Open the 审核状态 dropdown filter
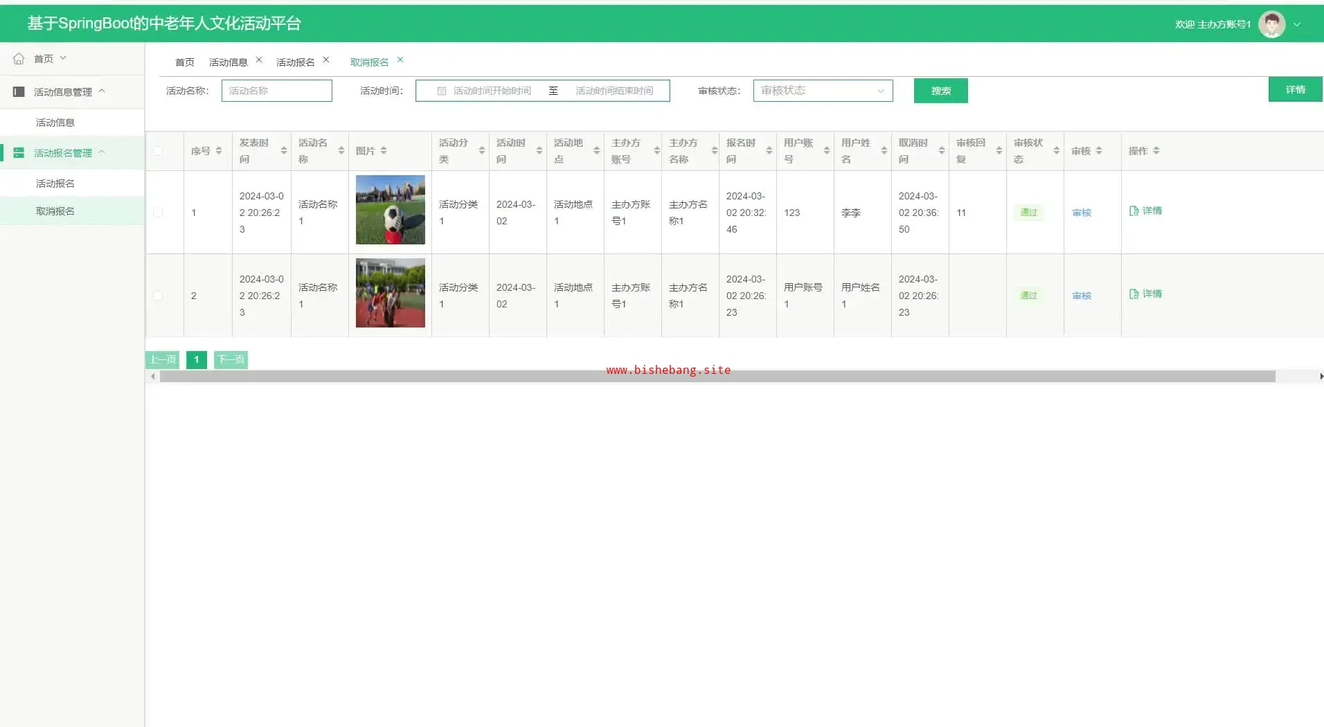This screenshot has width=1324, height=727. [823, 91]
